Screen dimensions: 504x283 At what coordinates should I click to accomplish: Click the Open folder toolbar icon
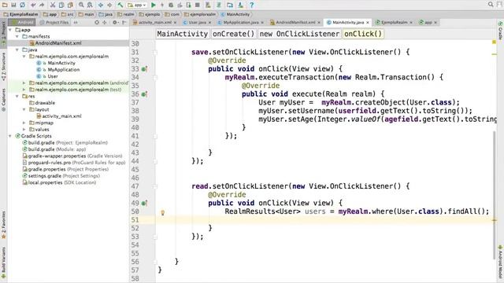5,5
